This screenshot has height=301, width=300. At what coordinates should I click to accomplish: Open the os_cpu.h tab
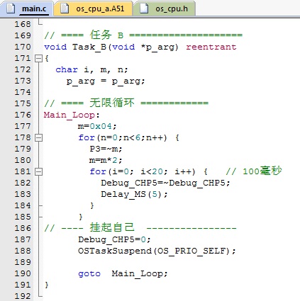pos(165,8)
